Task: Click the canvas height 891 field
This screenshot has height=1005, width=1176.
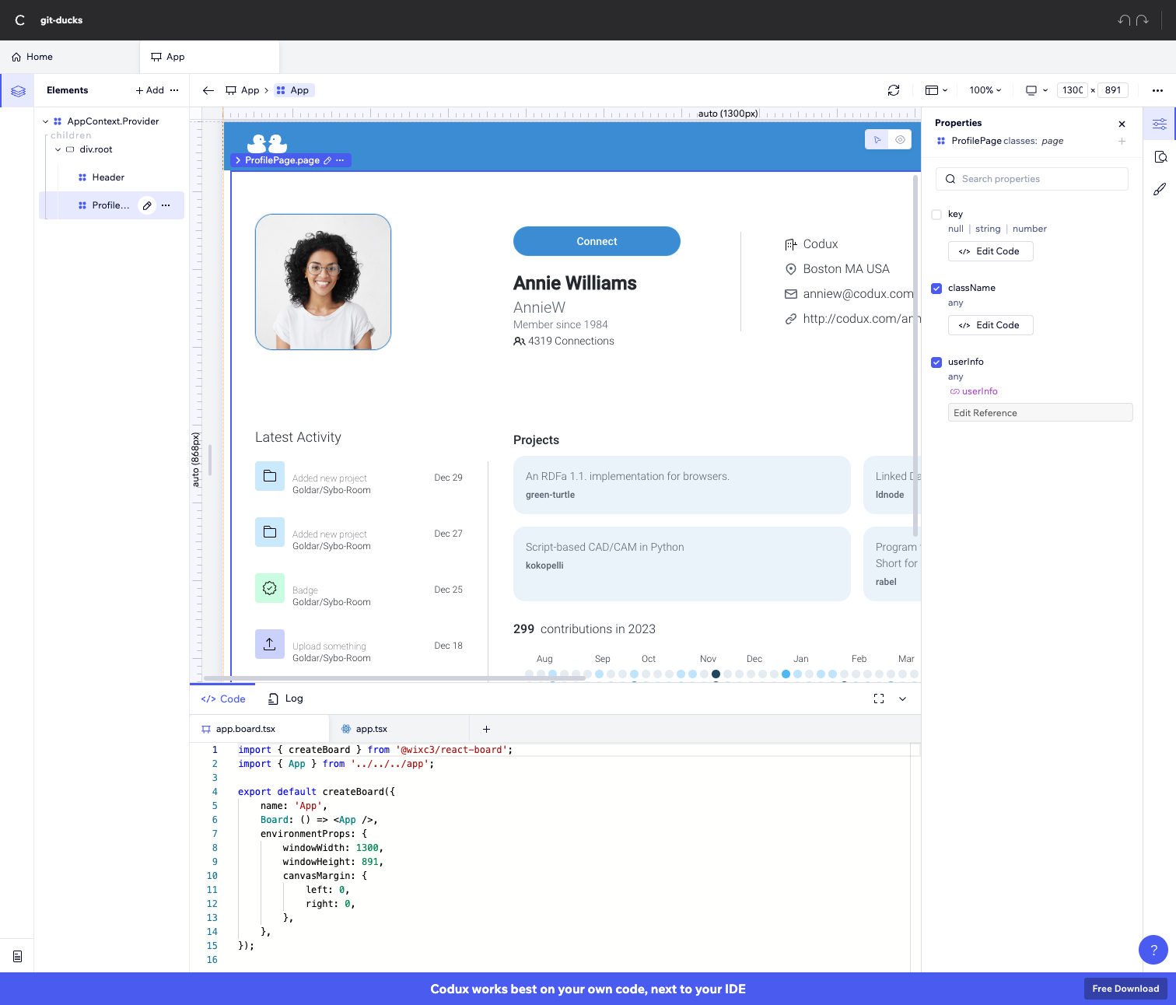Action: coord(1113,90)
